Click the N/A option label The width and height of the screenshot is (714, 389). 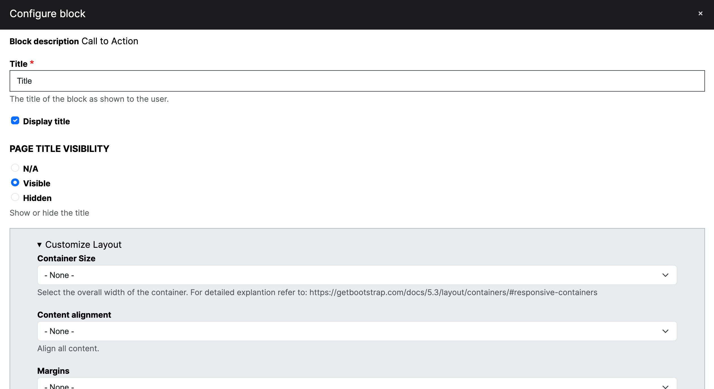30,169
